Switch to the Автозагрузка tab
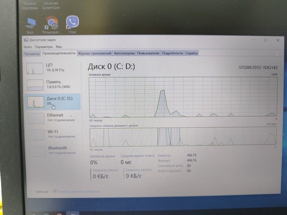This screenshot has width=287, height=215. pyautogui.click(x=124, y=53)
